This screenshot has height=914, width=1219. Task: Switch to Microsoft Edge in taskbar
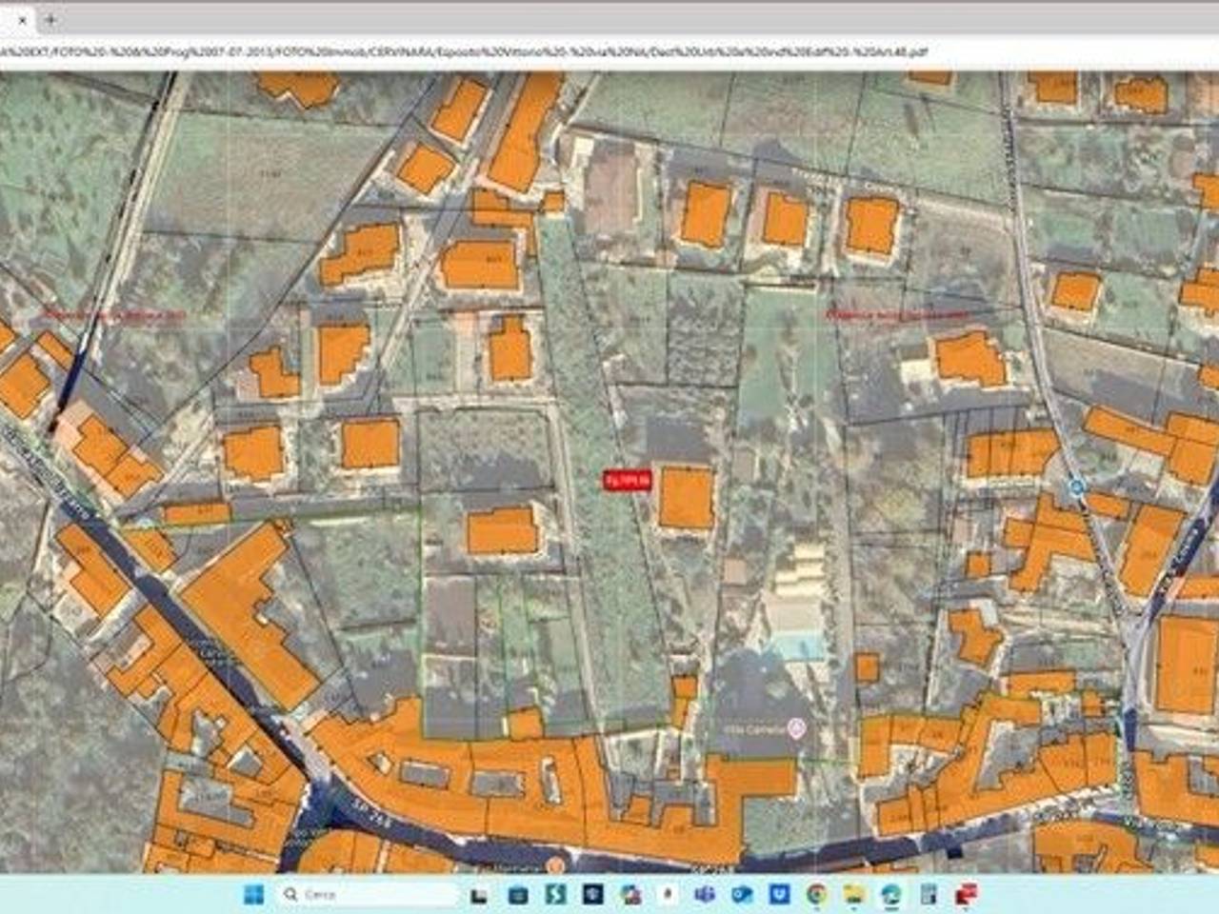[890, 895]
